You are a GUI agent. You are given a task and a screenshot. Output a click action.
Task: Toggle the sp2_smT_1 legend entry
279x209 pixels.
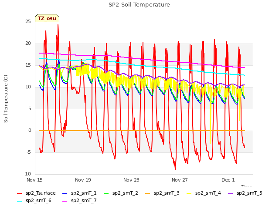tap(79, 193)
